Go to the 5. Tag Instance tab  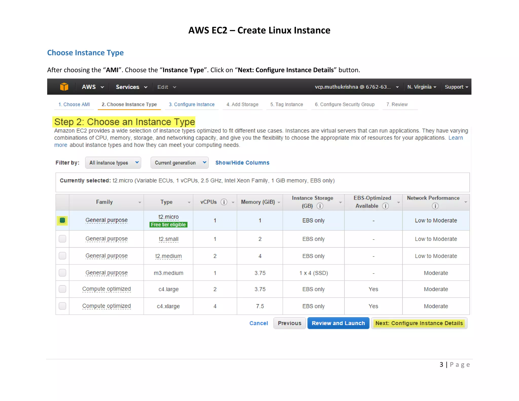point(287,104)
